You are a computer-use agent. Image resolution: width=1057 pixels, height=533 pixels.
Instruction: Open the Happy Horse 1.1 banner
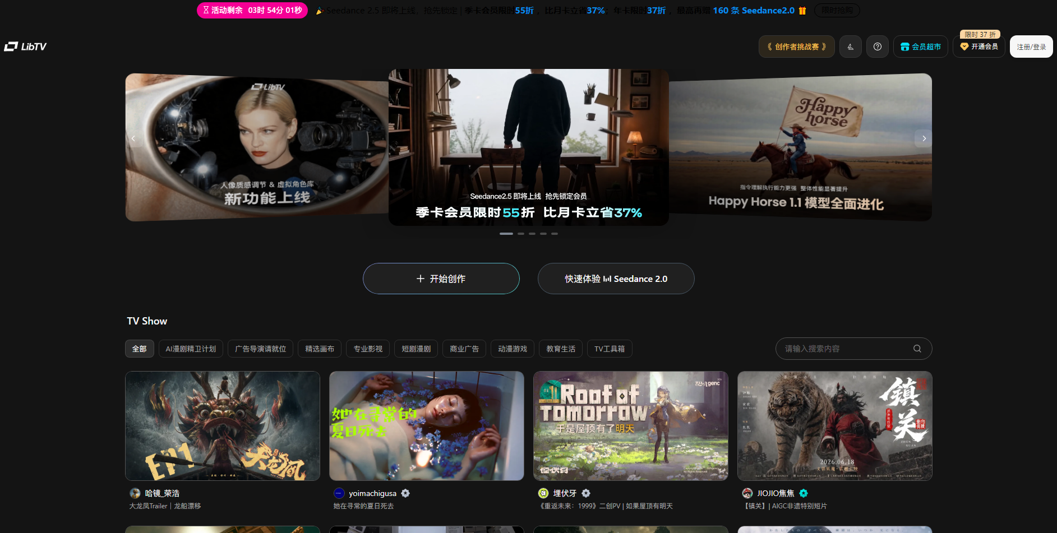coord(800,147)
